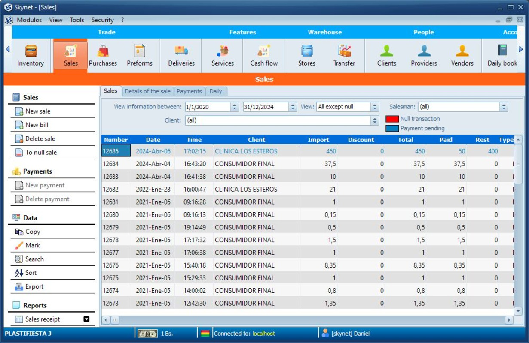Open the Providers module
The width and height of the screenshot is (529, 343).
pos(424,55)
